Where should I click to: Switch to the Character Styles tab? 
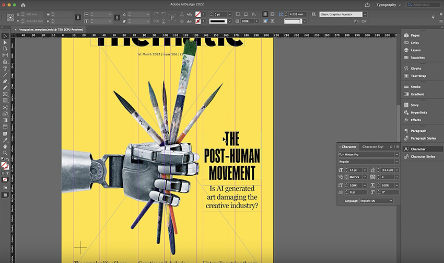pos(373,147)
